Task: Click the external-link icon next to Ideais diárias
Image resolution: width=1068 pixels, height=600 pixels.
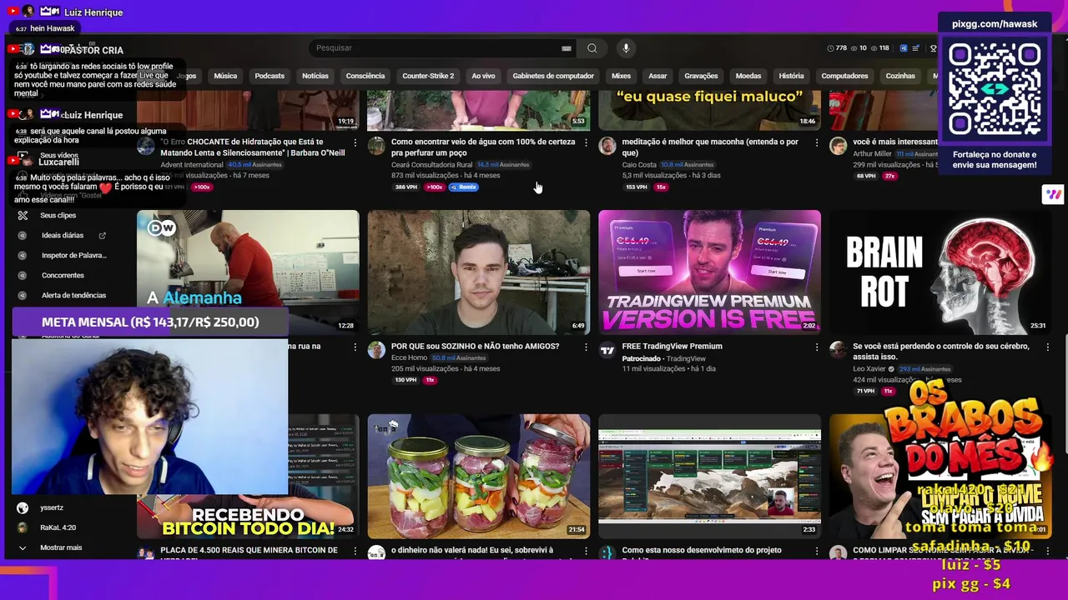Action: 103,236
